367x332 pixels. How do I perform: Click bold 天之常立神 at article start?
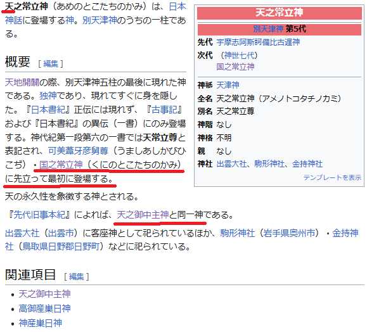(27, 6)
